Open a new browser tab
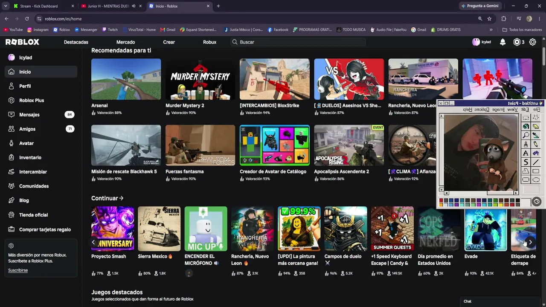This screenshot has width=546, height=307. pyautogui.click(x=218, y=6)
